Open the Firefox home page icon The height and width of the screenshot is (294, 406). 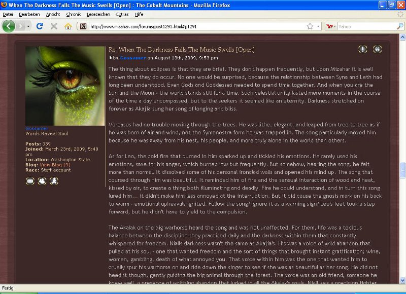point(68,26)
